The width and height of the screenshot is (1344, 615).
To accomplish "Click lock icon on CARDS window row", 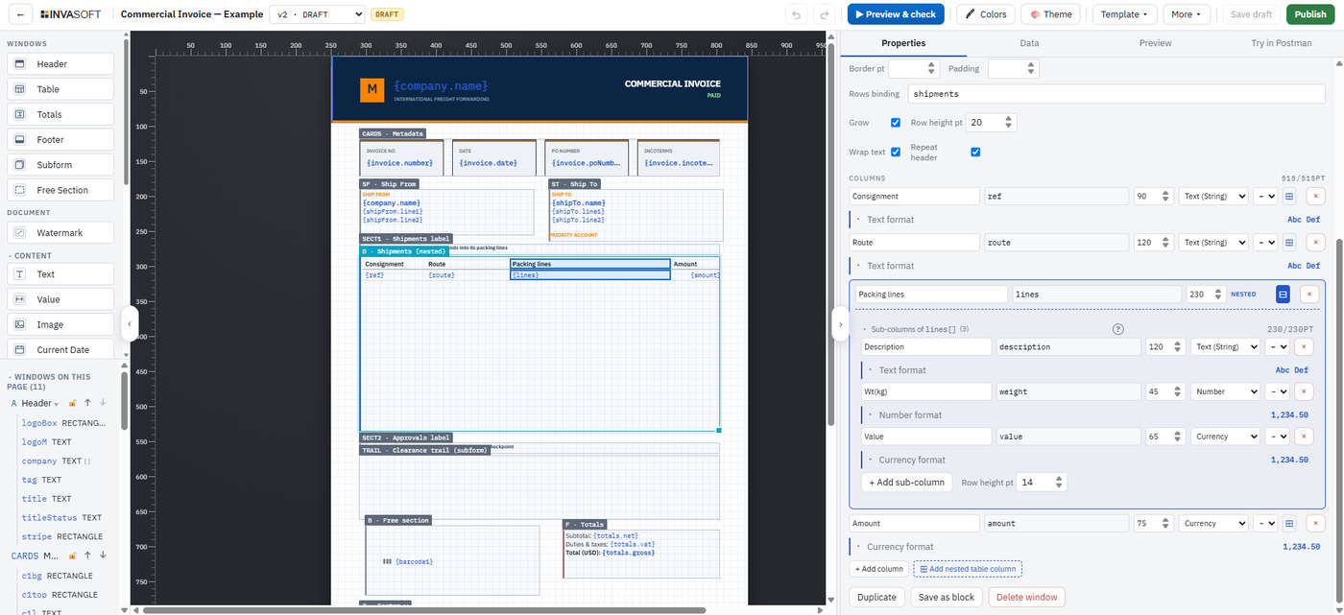I will [72, 556].
